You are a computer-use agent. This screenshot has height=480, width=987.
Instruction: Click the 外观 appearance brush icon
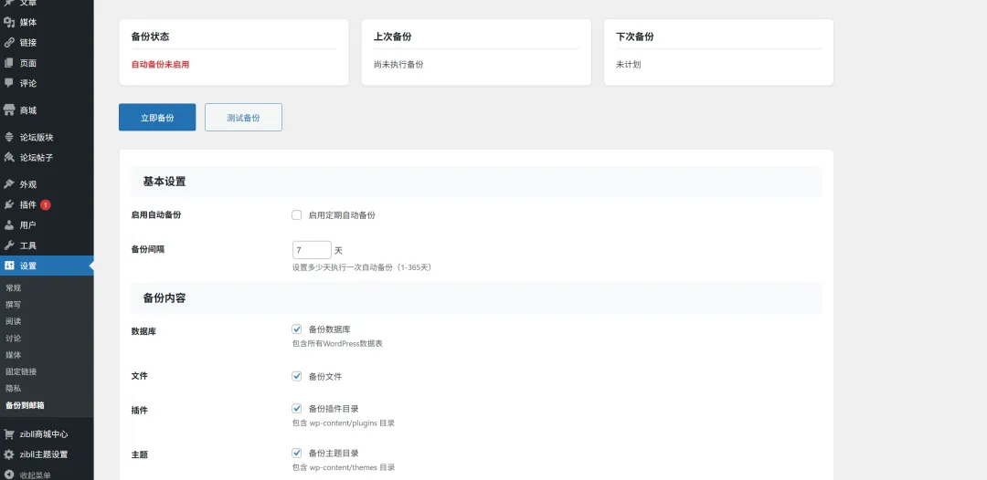[9, 184]
